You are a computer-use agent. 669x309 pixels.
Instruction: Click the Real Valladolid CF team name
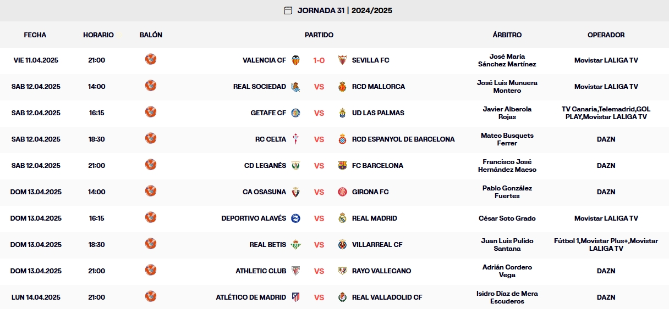387,297
